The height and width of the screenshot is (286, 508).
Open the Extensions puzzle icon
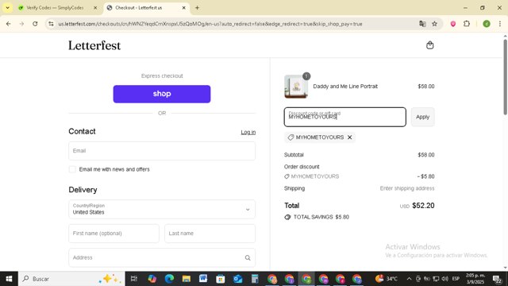pyautogui.click(x=467, y=24)
